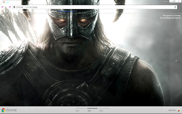The width and height of the screenshot is (182, 114).
Task: Switch to the third Apps page indicator
Action: pyautogui.click(x=104, y=110)
